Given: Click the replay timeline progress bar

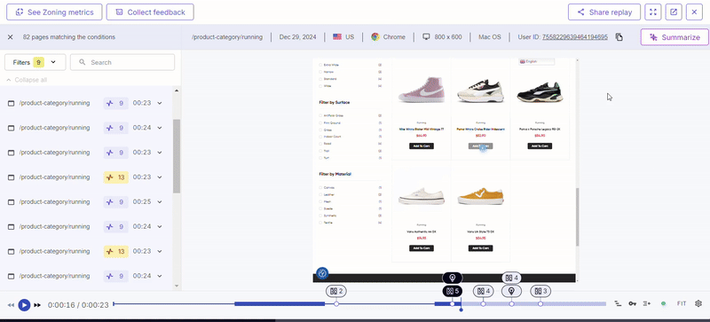Looking at the screenshot, I should [x=359, y=304].
